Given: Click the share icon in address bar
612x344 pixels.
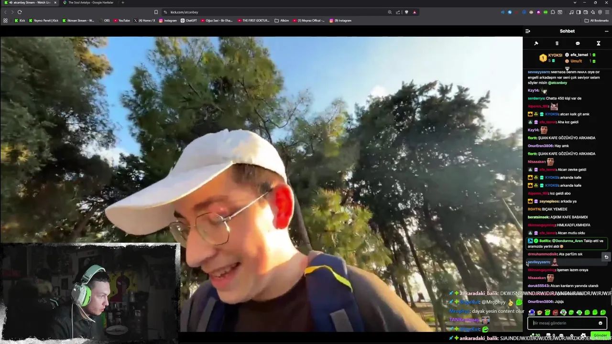Looking at the screenshot, I should point(398,12).
